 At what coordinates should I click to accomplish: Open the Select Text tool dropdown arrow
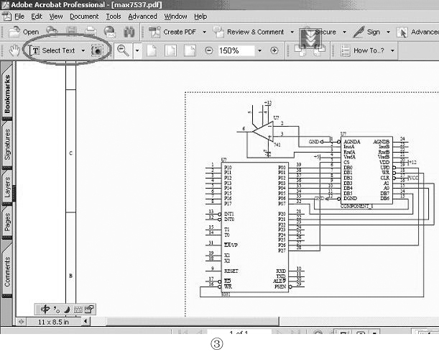(x=83, y=50)
